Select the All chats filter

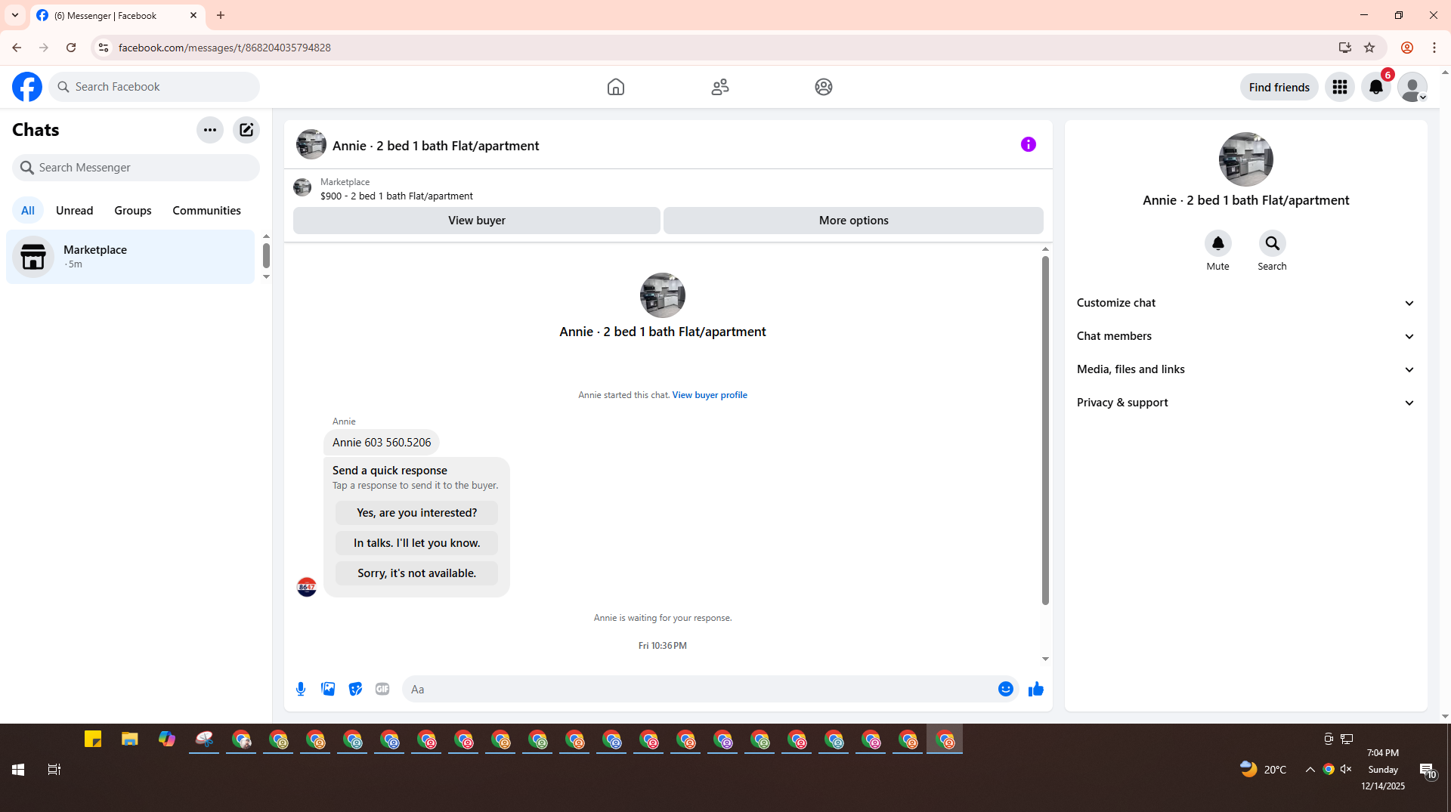[x=28, y=211]
